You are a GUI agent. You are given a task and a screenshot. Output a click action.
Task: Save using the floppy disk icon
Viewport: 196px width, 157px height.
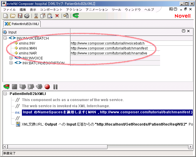20,16
